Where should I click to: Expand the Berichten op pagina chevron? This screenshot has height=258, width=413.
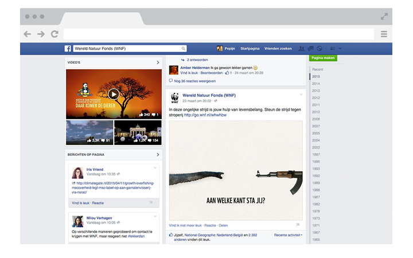point(158,155)
